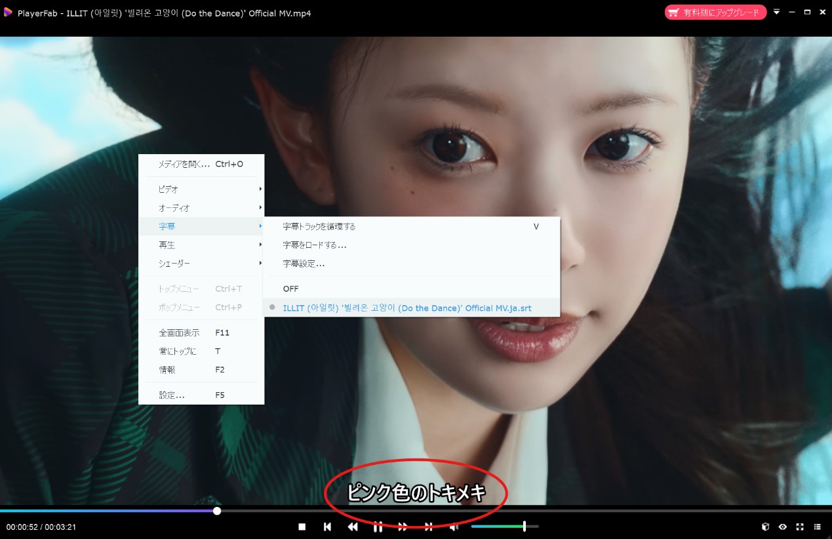
Task: Mute the audio via the speaker icon
Action: click(x=454, y=527)
